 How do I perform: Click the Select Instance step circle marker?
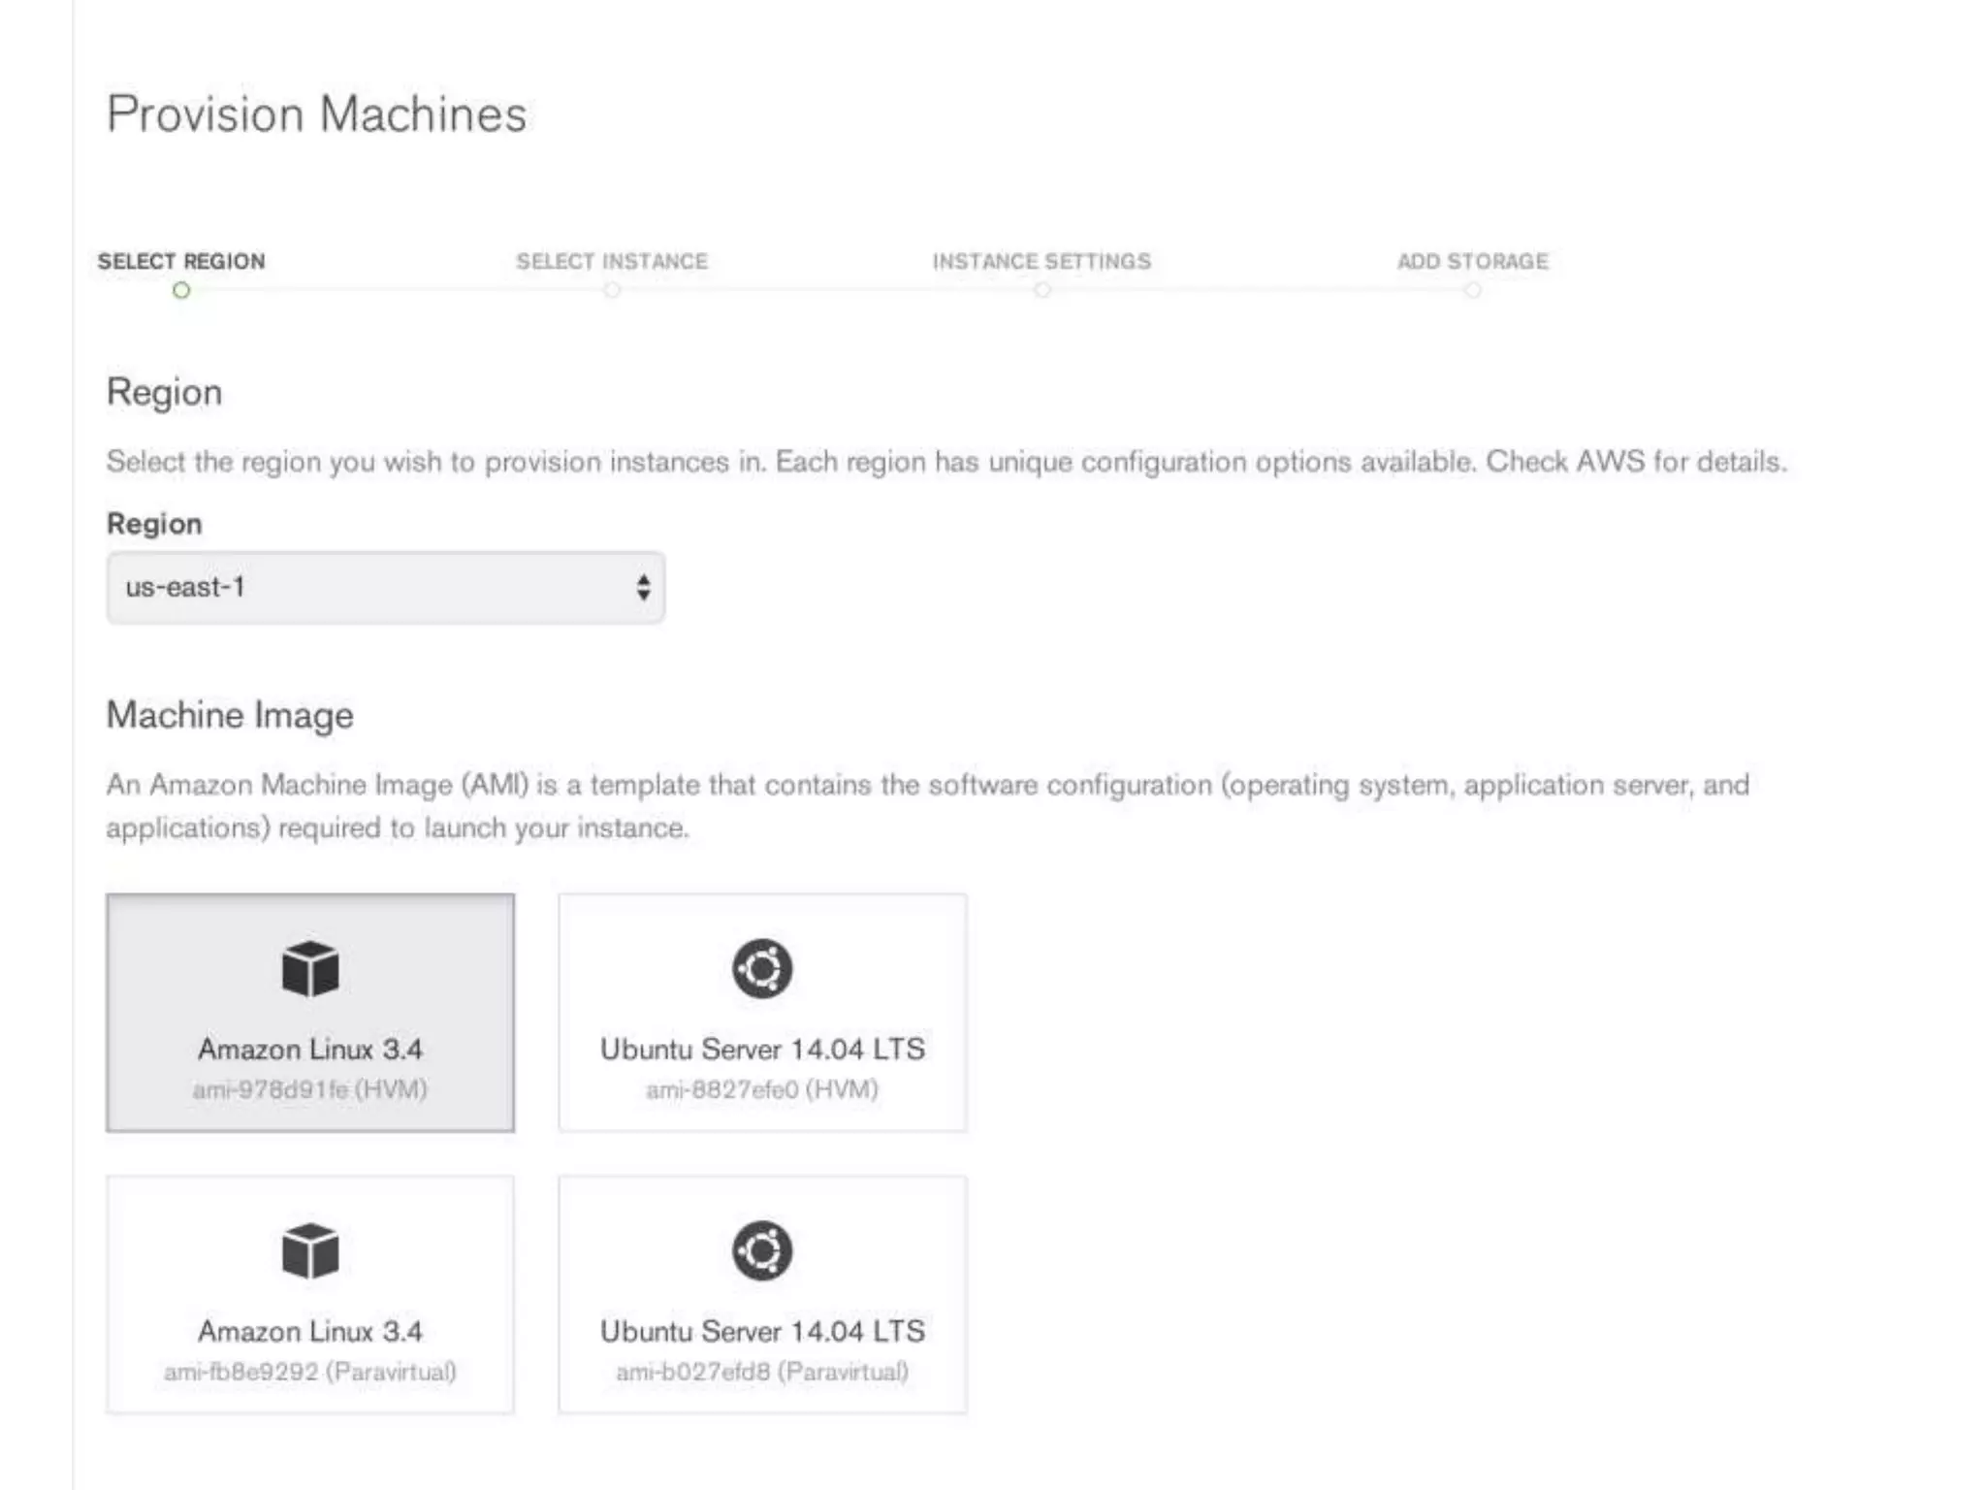point(612,290)
